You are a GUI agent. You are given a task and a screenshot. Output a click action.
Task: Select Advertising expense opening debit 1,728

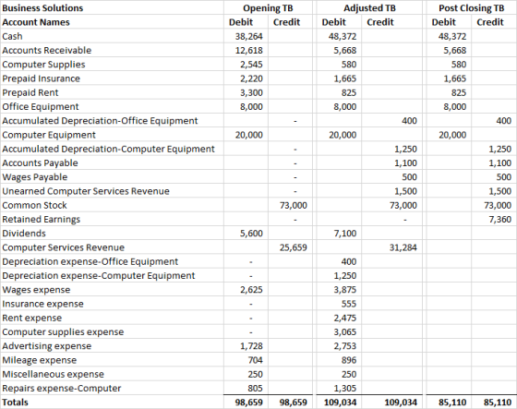point(251,346)
